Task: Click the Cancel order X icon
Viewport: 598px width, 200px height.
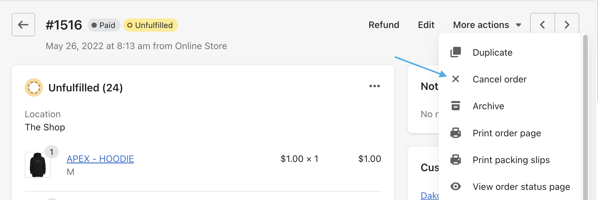Action: pos(455,79)
